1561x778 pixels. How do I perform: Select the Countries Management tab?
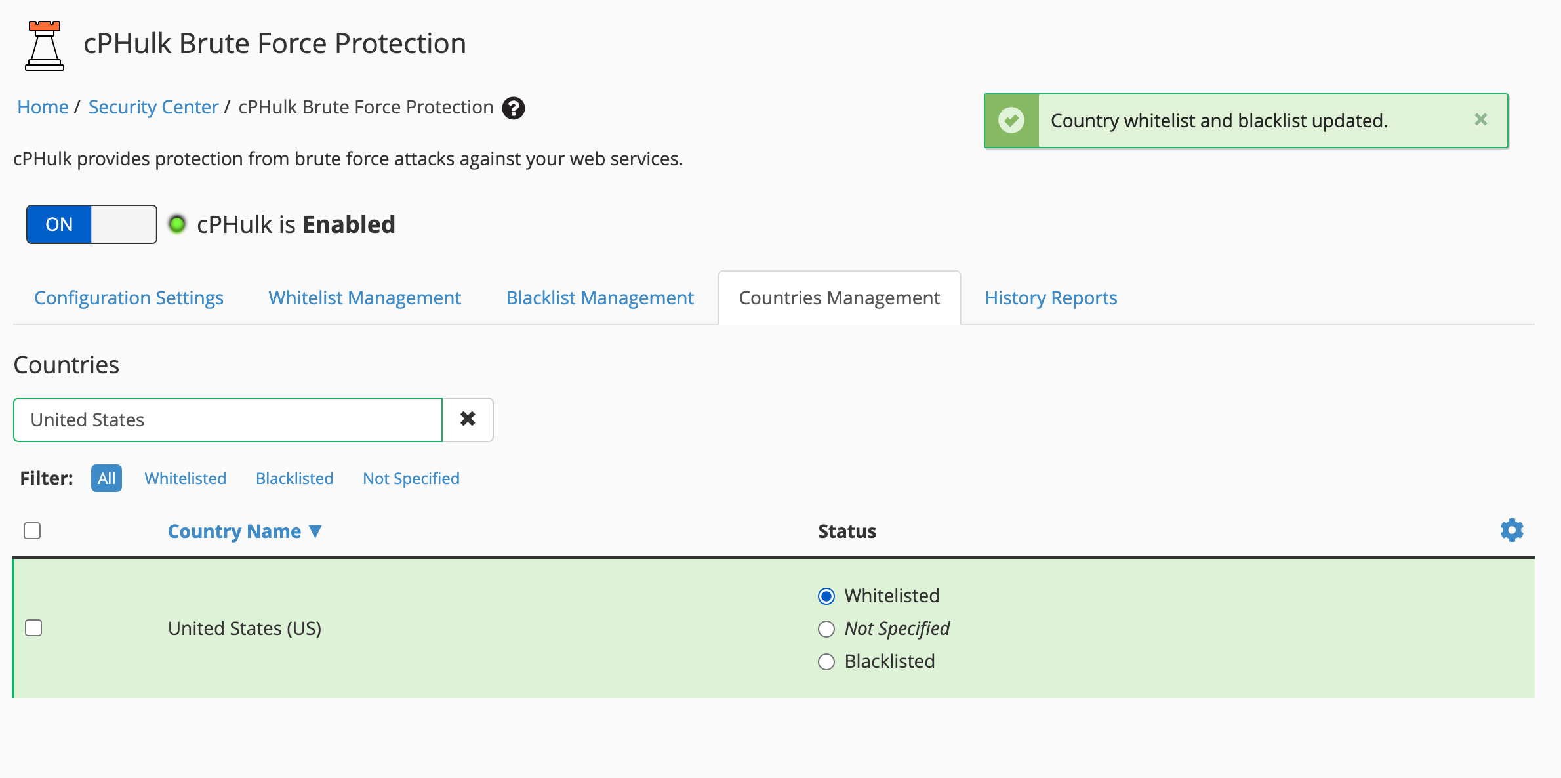[x=840, y=298]
